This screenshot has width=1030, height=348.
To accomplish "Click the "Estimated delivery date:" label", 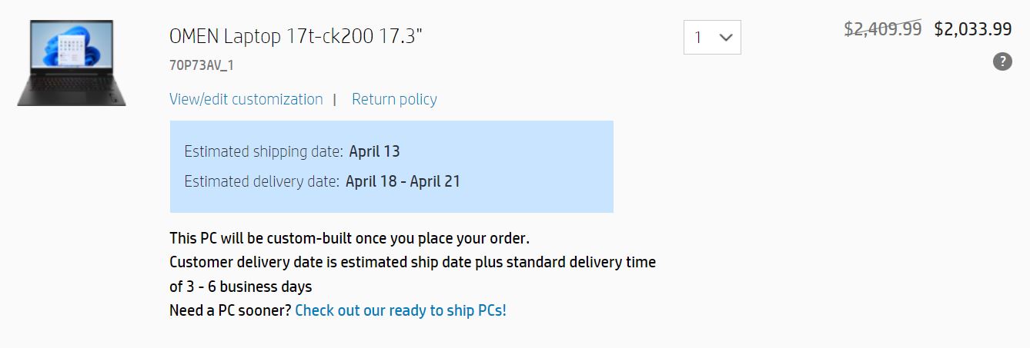I will click(x=262, y=181).
